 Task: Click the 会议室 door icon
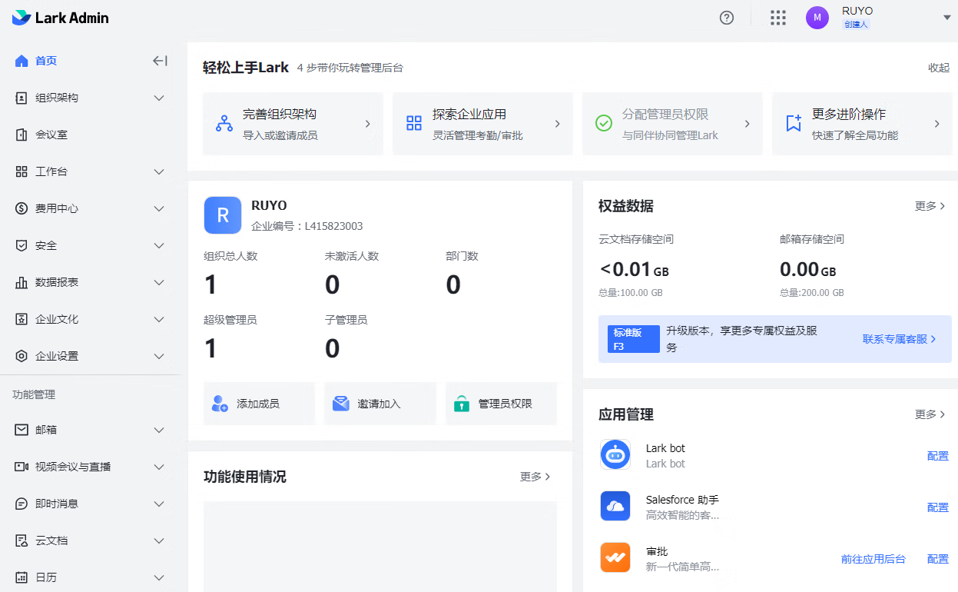22,135
